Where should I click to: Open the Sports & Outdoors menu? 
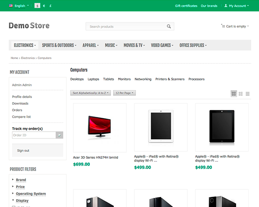point(59,45)
